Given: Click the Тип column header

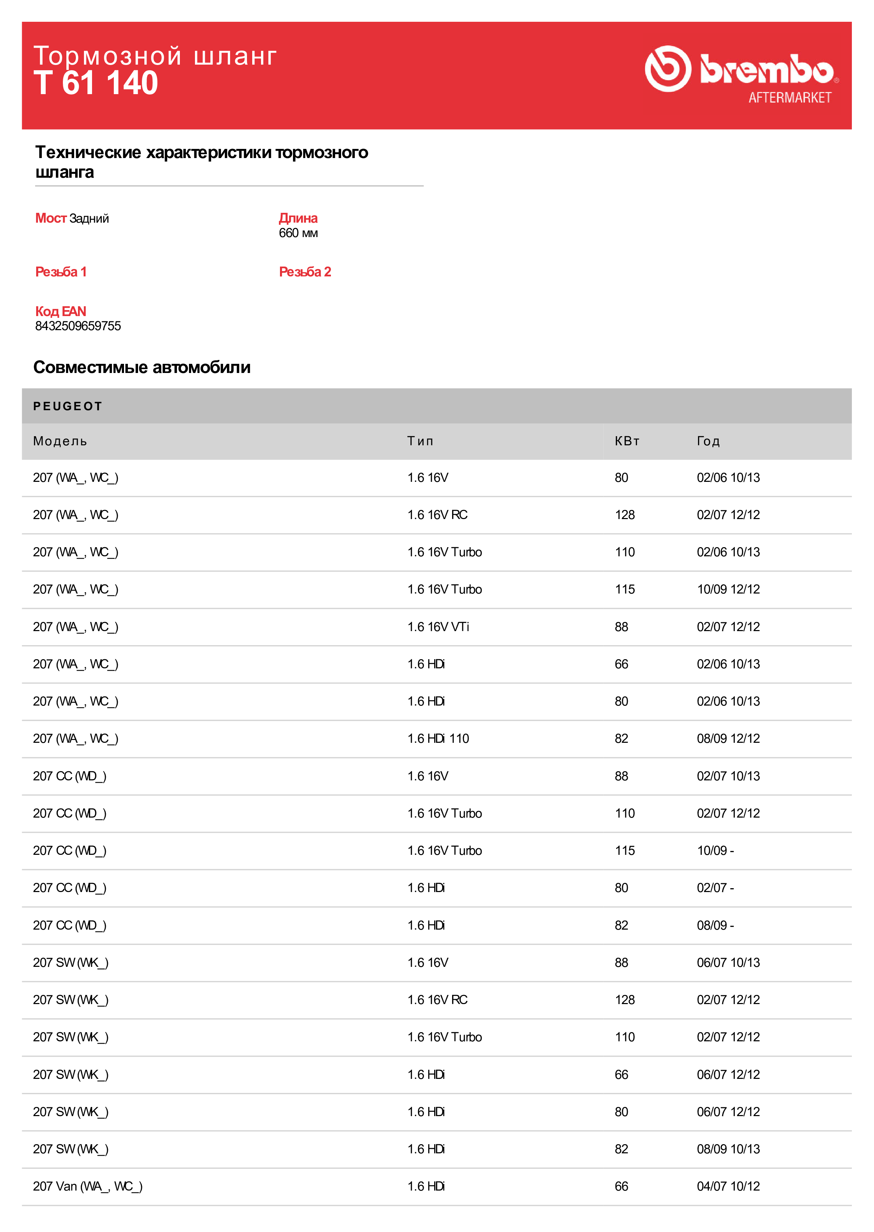Looking at the screenshot, I should (420, 441).
